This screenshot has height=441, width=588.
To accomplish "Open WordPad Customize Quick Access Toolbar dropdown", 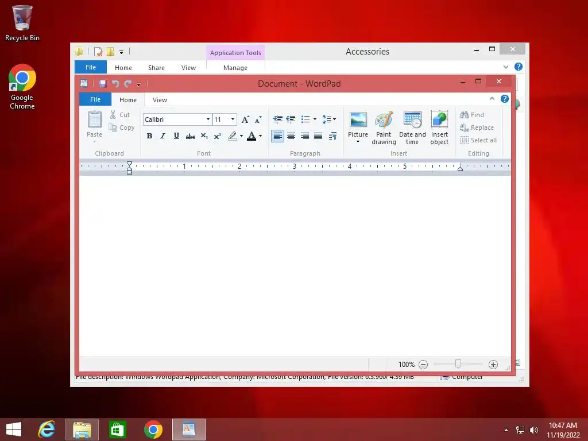I will pyautogui.click(x=139, y=84).
